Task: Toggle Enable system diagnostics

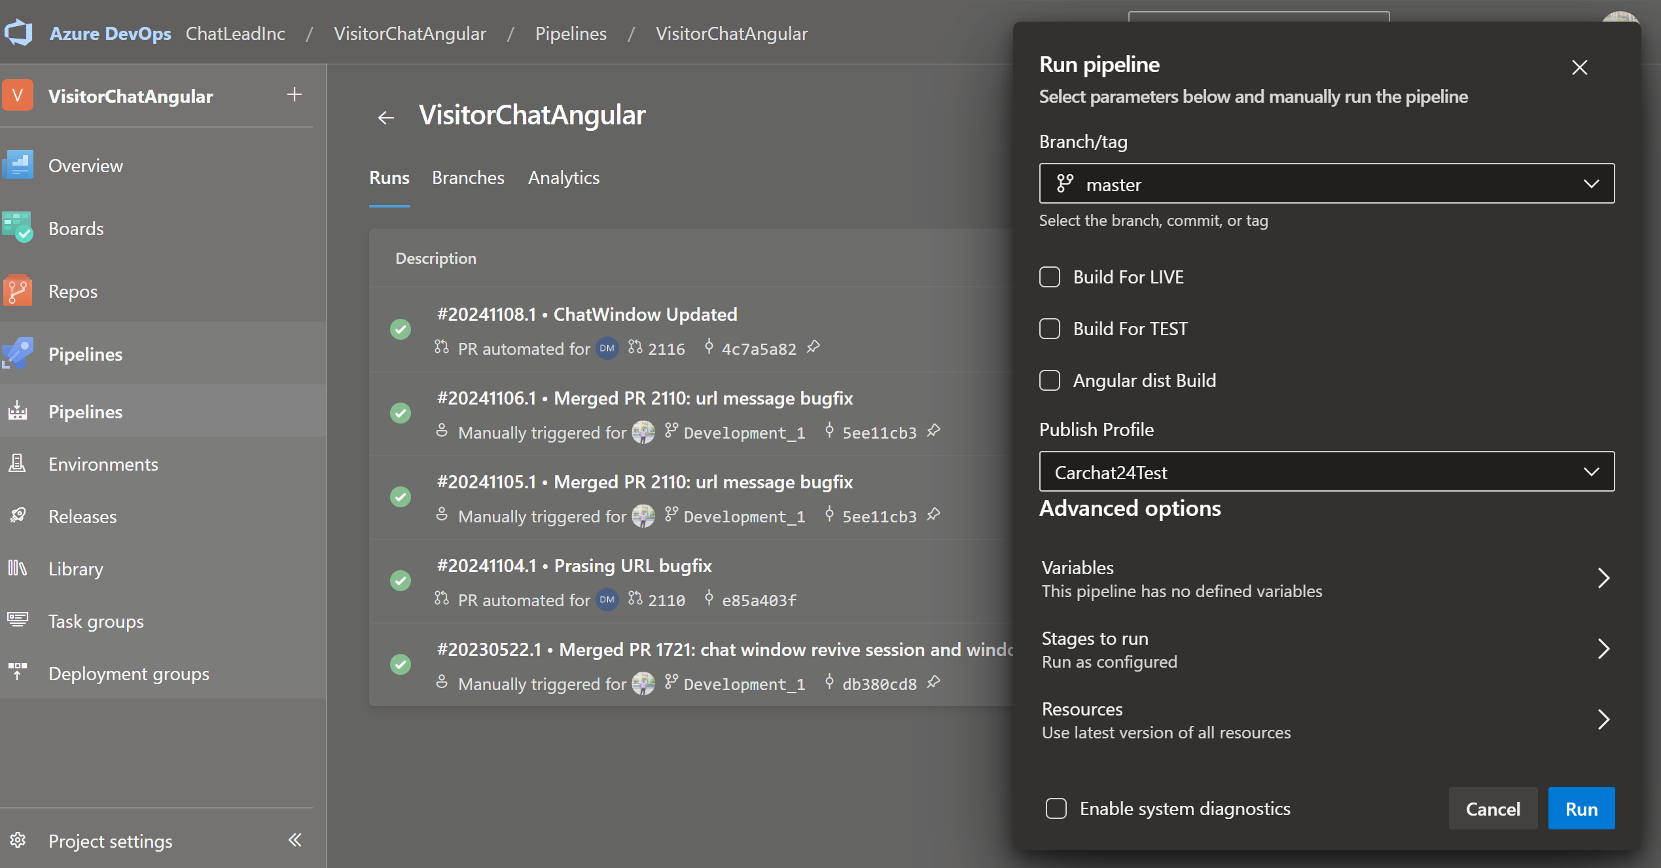Action: pyautogui.click(x=1056, y=808)
